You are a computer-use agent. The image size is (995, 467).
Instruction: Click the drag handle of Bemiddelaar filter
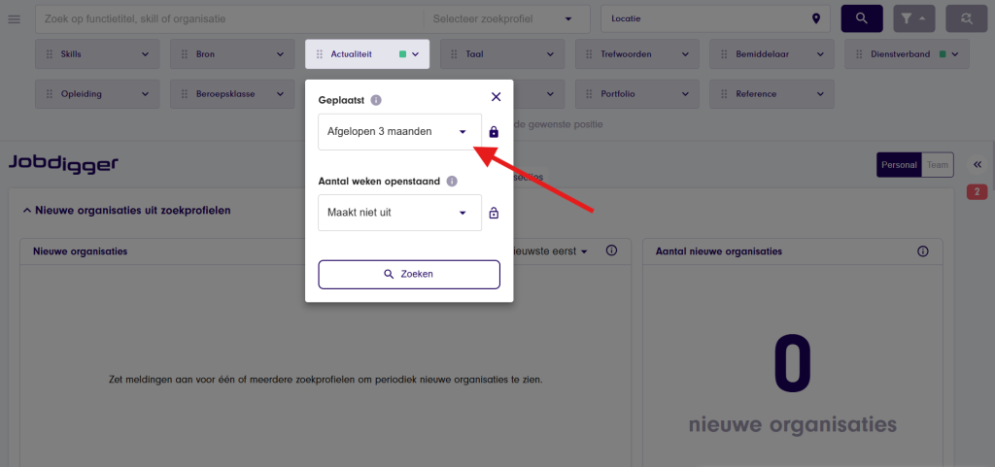coord(725,54)
